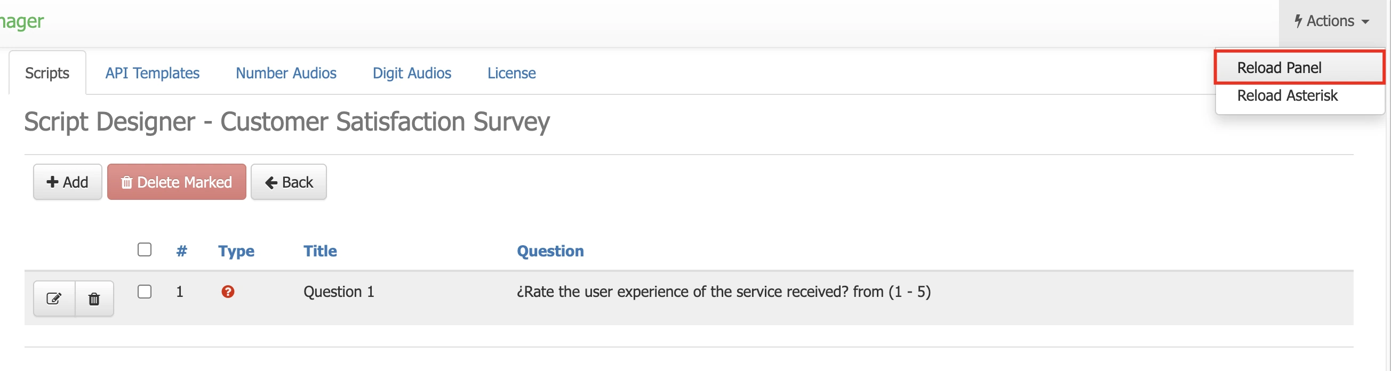Screen dimensions: 1391x371
Task: Sort table by Type column header
Action: [x=236, y=251]
